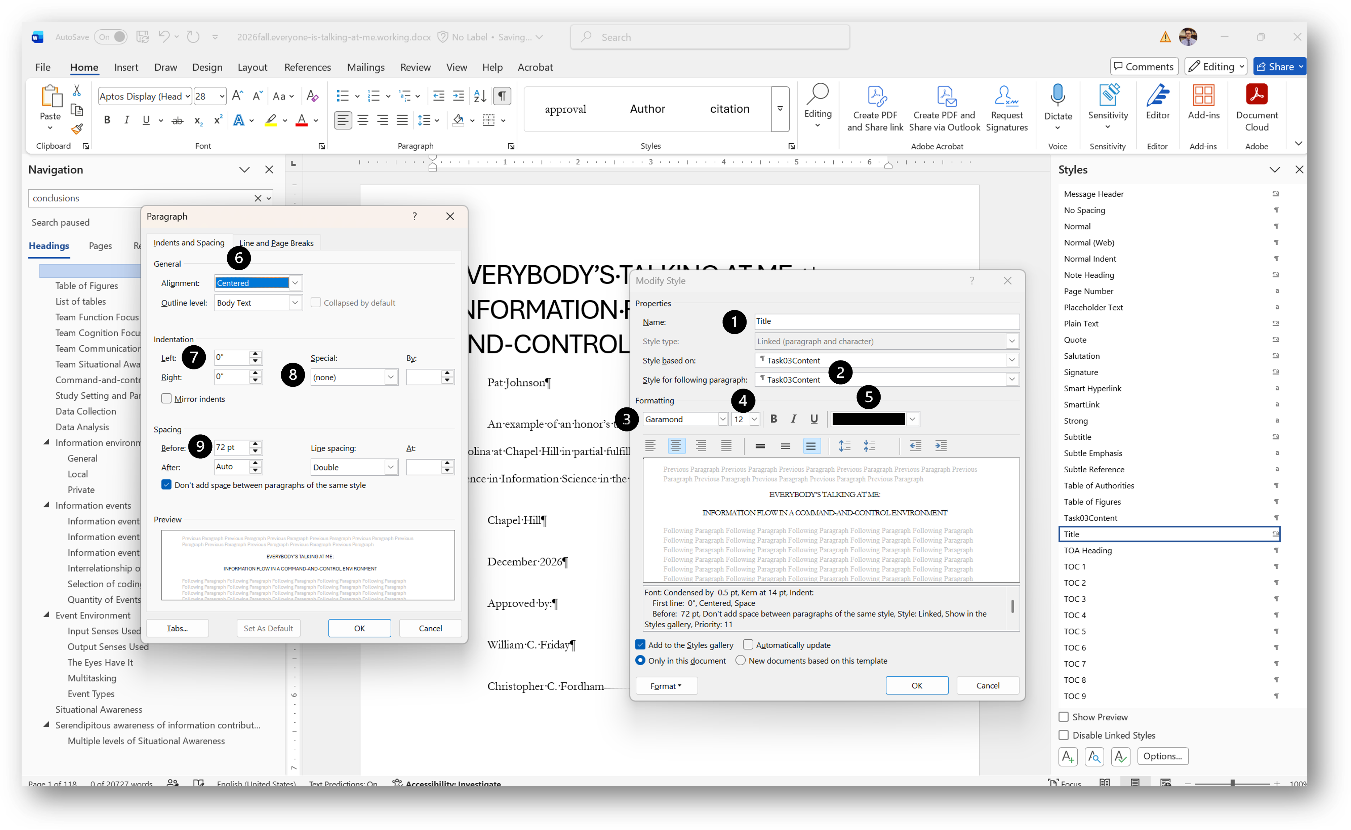The image size is (1351, 830).
Task: Click the Format Painter icon in Clipboard
Action: pos(77,129)
